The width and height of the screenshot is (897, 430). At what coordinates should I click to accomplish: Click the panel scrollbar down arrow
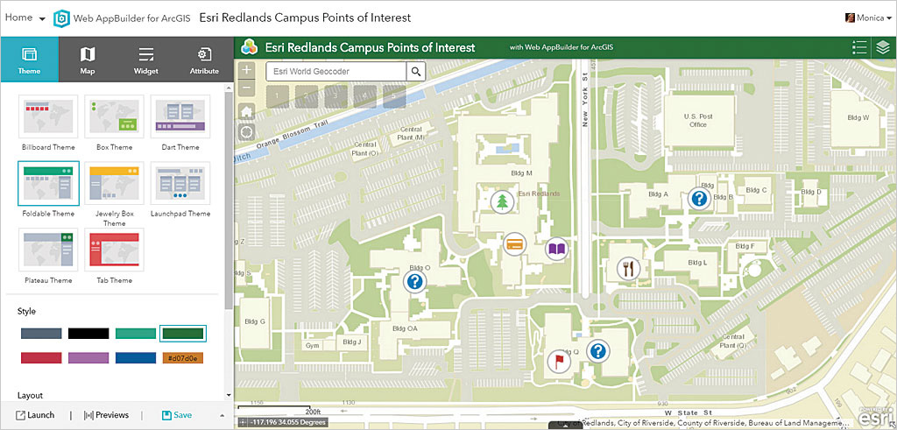coord(229,395)
